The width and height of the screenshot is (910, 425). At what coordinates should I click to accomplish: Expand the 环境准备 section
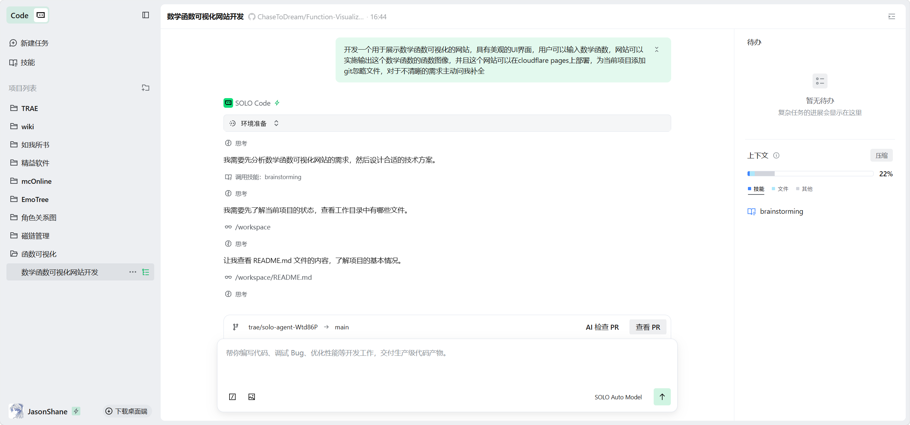click(276, 123)
